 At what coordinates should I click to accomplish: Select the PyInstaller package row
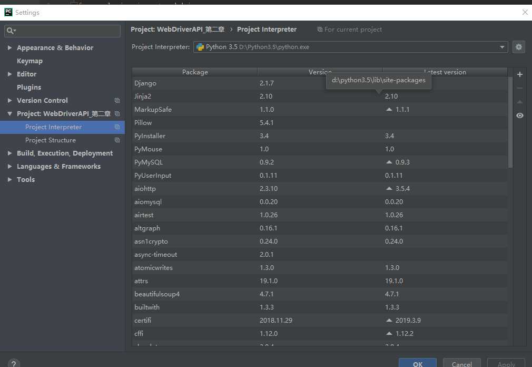pyautogui.click(x=320, y=136)
